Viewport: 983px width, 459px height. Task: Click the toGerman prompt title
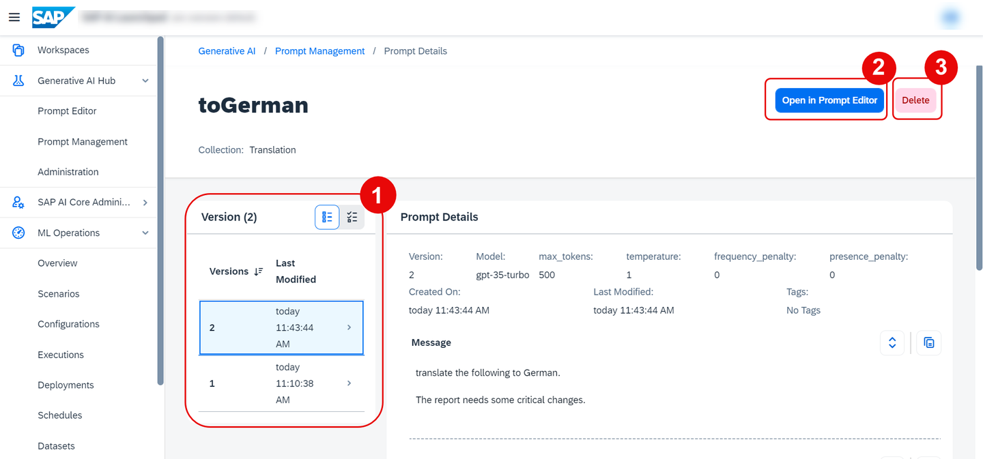pyautogui.click(x=253, y=105)
